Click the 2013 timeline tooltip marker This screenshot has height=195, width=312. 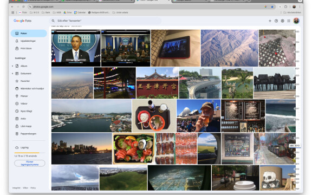pyautogui.click(x=295, y=146)
